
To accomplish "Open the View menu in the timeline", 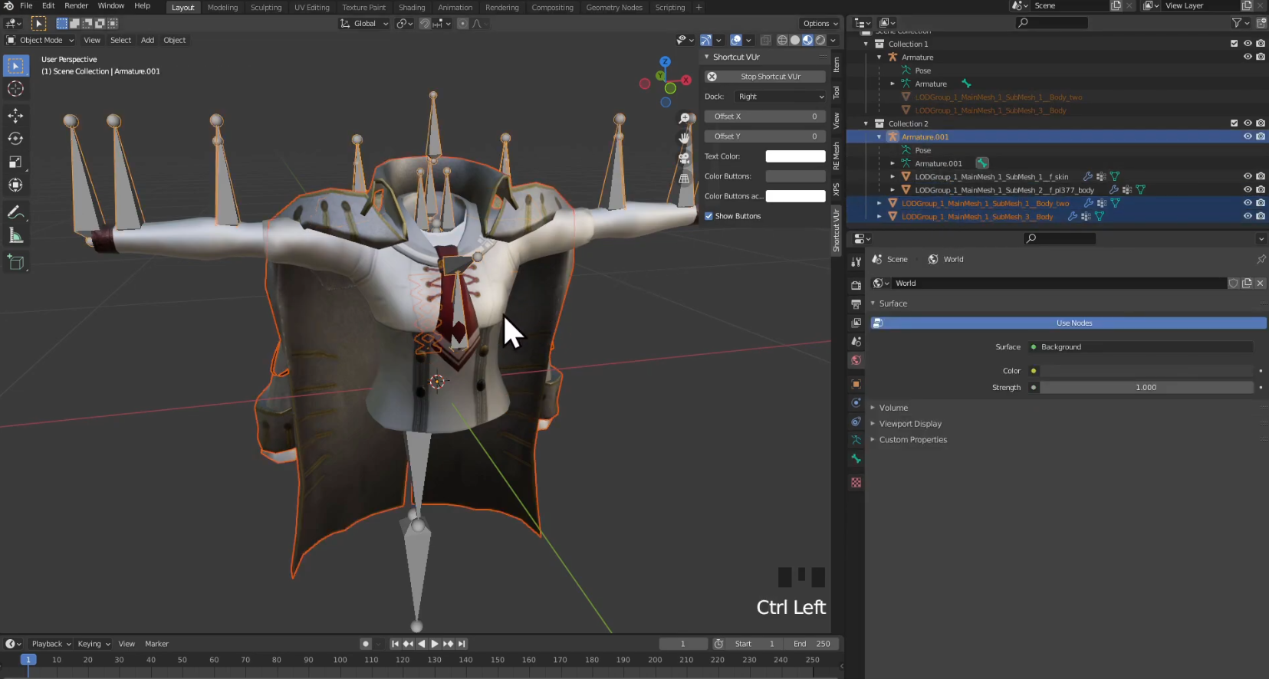I will point(127,644).
